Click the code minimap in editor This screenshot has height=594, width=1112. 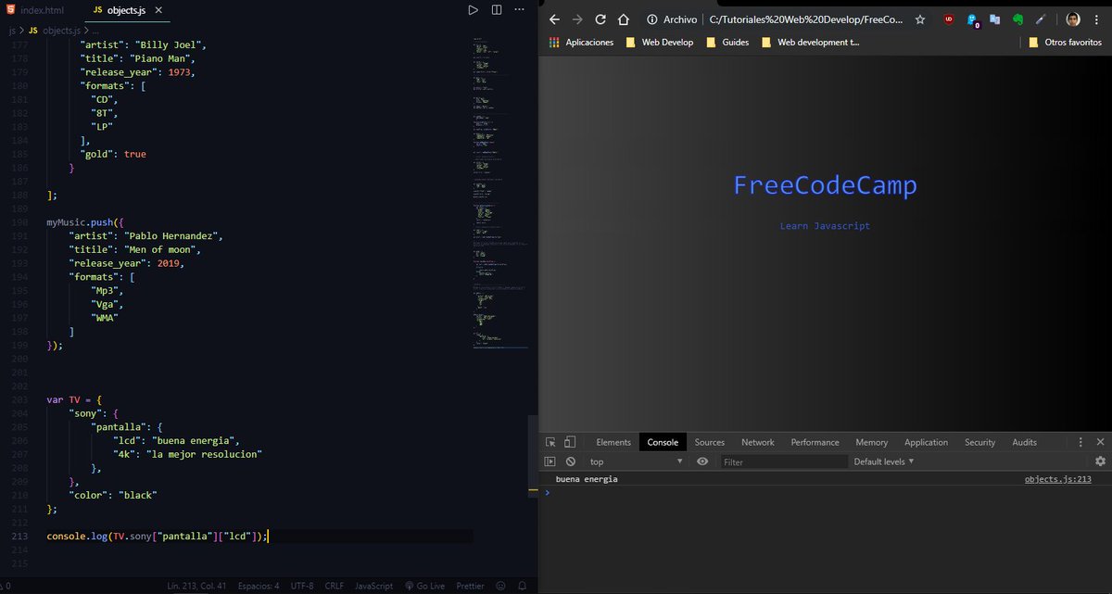point(499,194)
